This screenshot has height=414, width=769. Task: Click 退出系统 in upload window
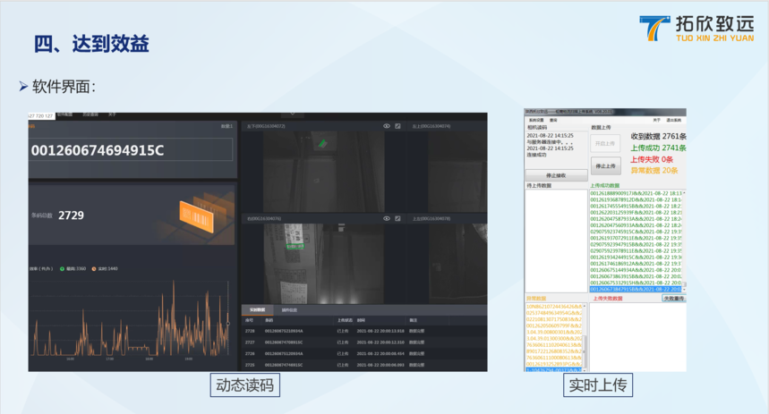tap(673, 120)
